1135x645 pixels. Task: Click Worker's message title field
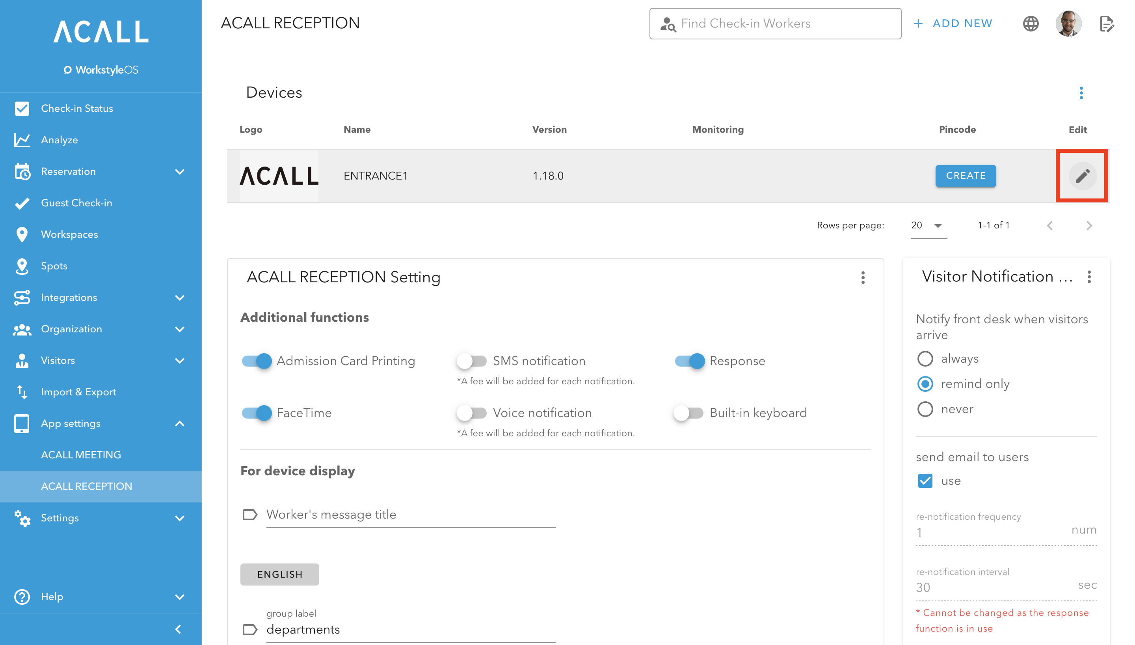click(x=411, y=515)
